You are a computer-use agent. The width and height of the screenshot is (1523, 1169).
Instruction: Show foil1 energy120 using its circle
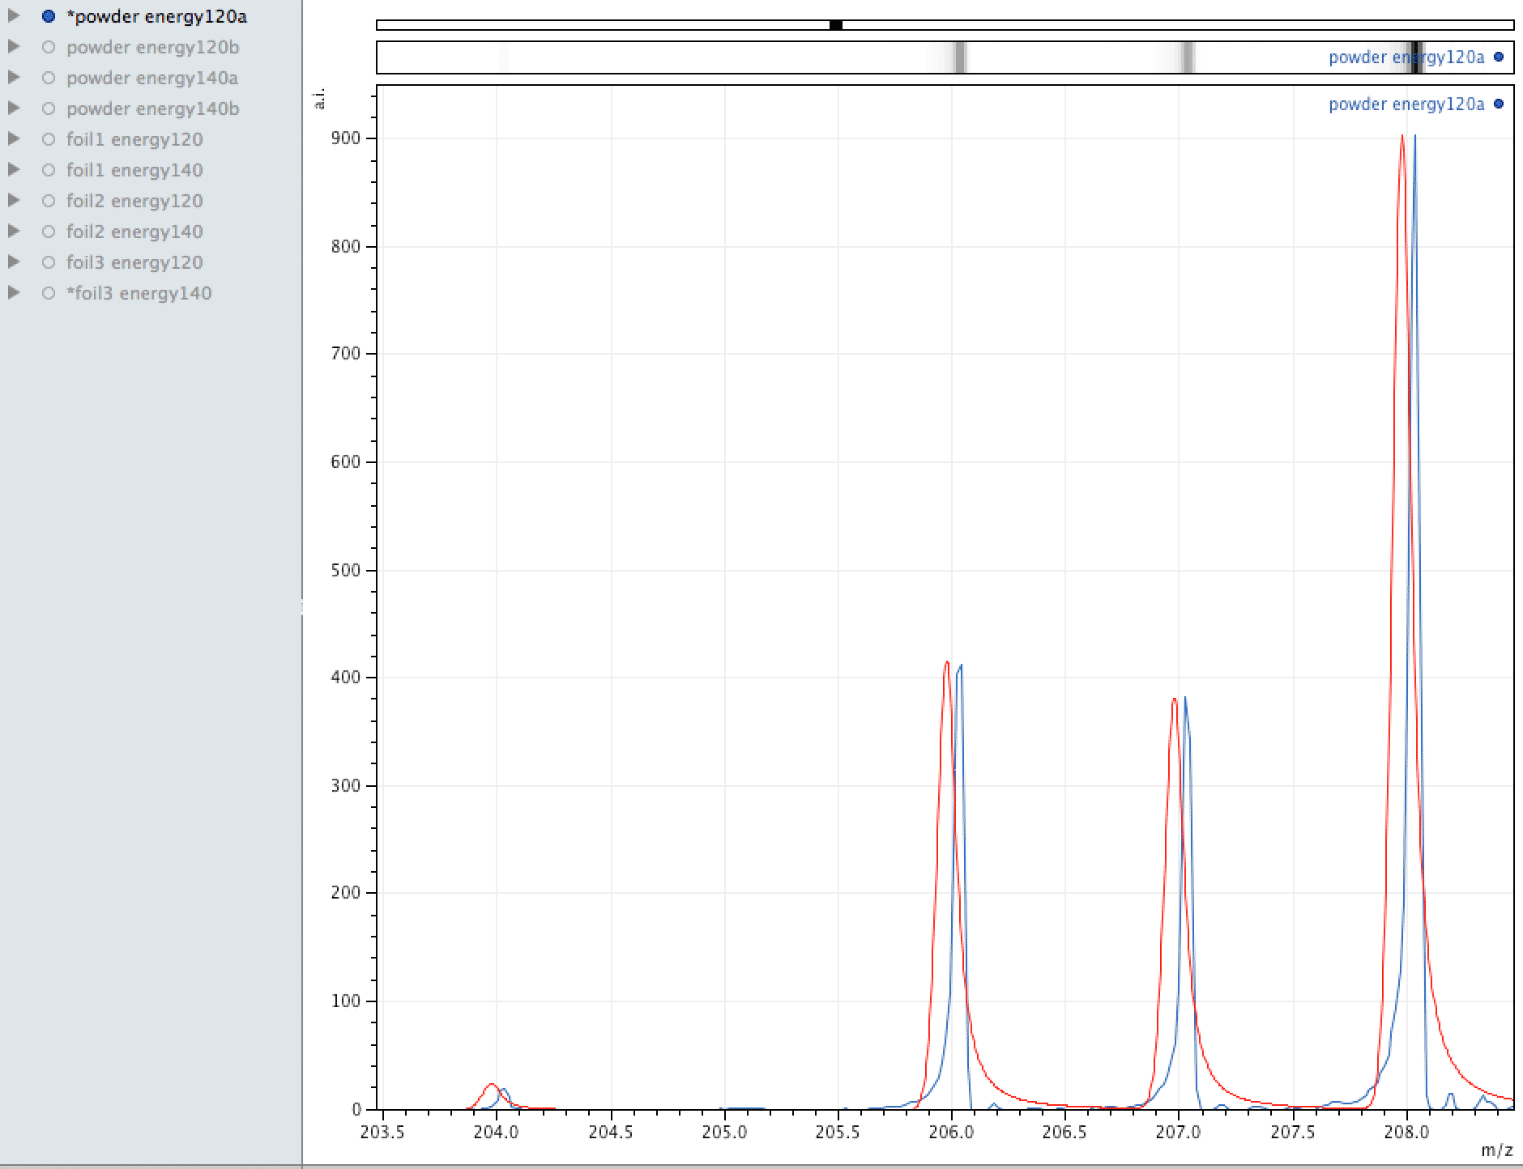pyautogui.click(x=49, y=139)
